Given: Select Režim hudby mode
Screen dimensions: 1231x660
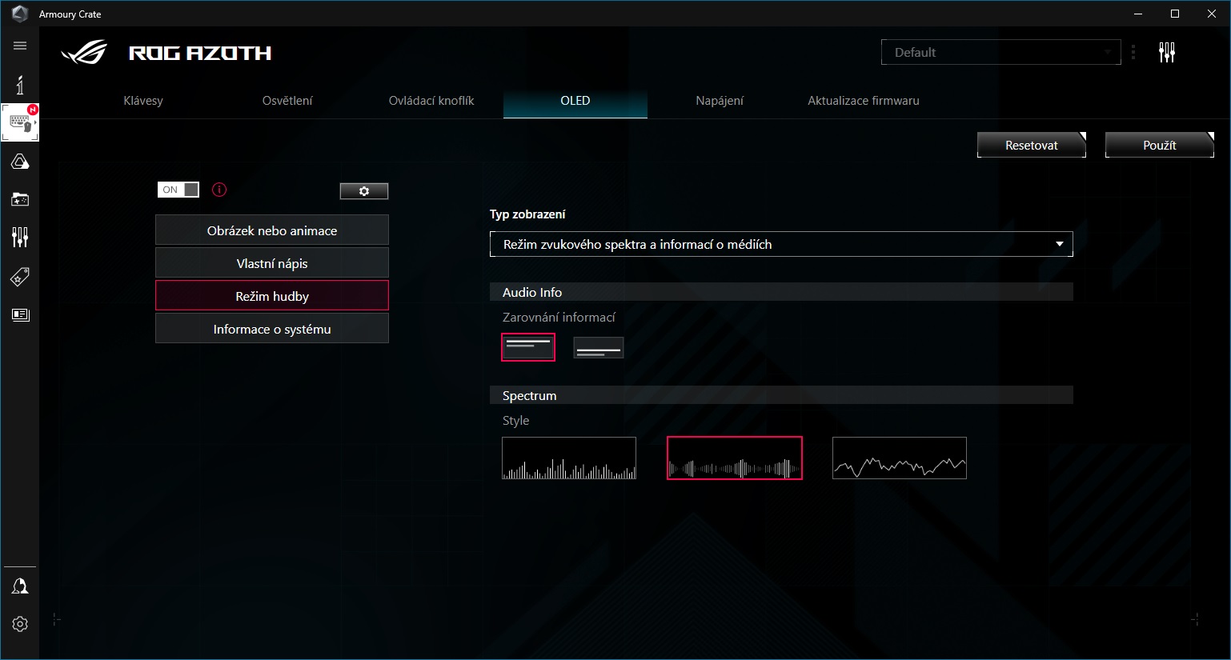Looking at the screenshot, I should pos(272,295).
